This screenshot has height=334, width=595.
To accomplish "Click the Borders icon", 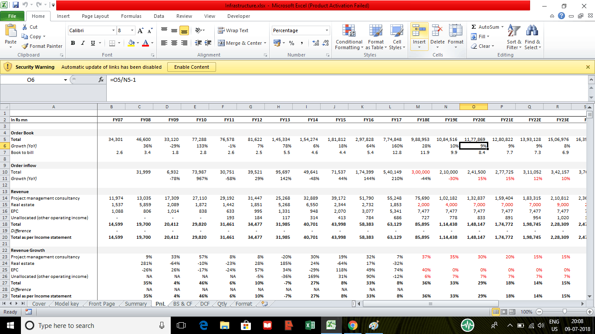I will [112, 43].
